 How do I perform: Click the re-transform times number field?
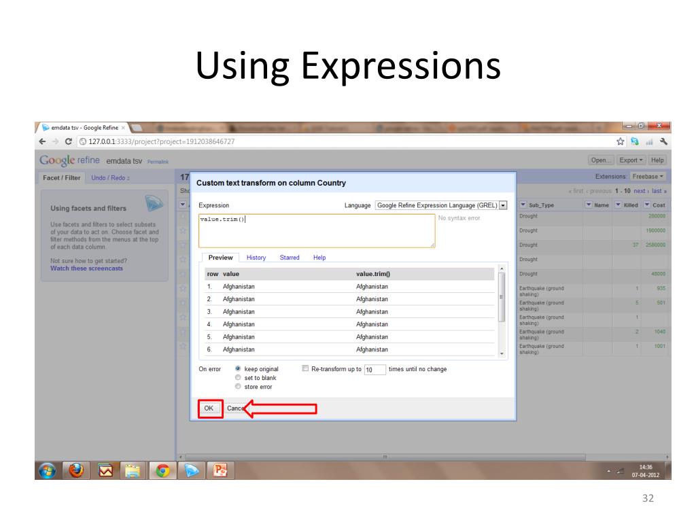click(x=375, y=369)
